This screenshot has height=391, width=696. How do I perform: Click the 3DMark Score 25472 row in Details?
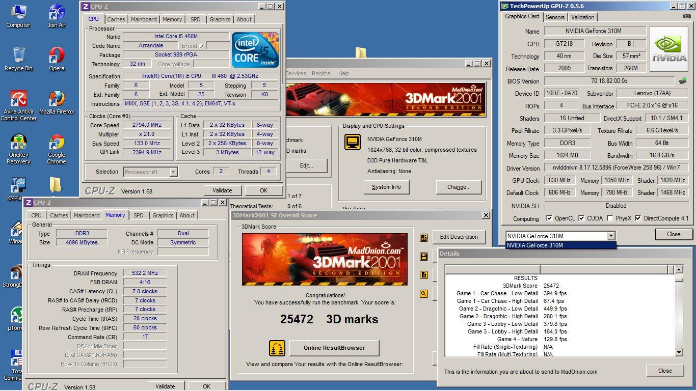click(559, 286)
